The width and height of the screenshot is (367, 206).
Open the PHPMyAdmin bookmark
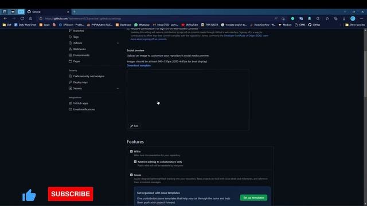point(100,25)
